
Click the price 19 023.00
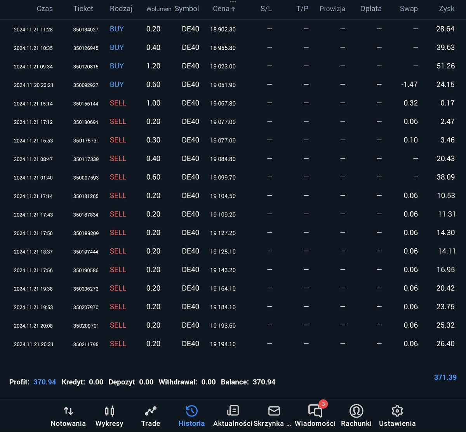coord(223,66)
